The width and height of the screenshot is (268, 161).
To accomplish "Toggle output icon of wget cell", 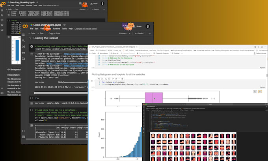I will point(32,54).
